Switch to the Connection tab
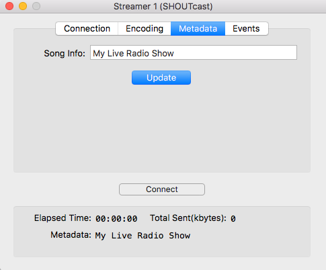326x270 pixels. 87,29
